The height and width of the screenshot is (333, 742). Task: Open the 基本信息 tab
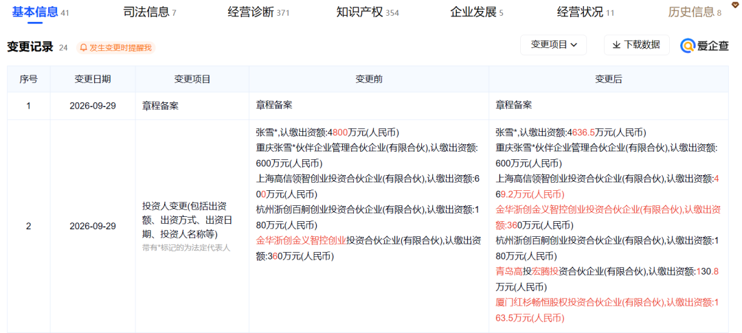click(41, 12)
